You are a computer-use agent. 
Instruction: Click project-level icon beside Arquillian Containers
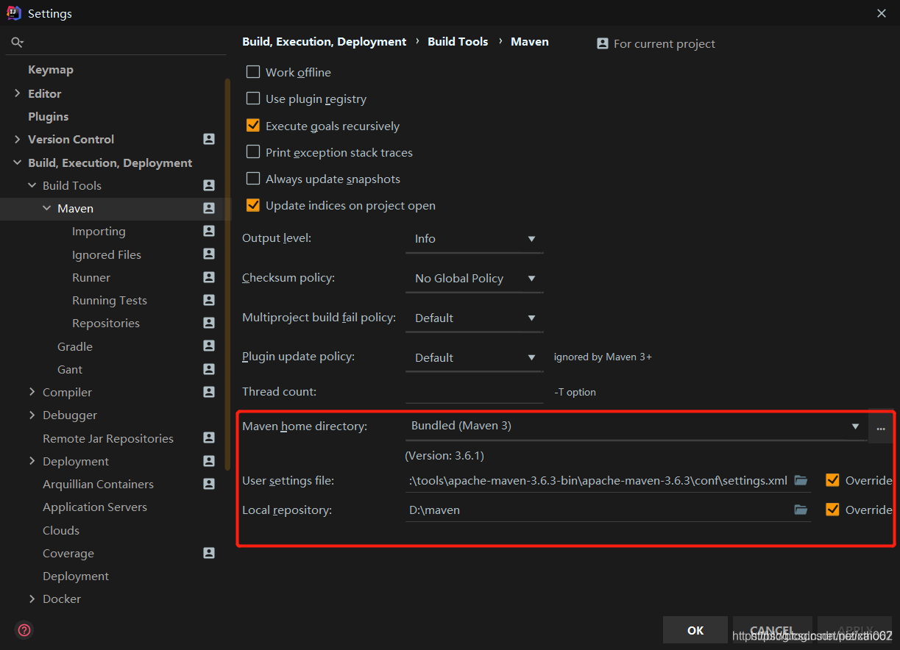pos(209,484)
